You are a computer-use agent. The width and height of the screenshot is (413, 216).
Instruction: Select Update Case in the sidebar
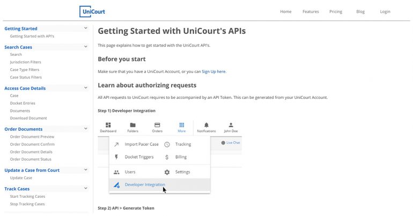[x=21, y=178]
